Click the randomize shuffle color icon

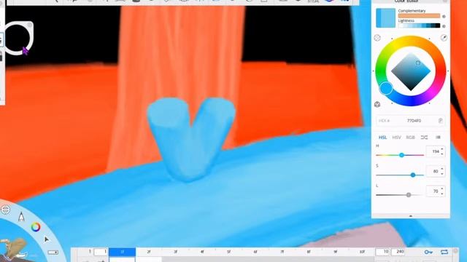(x=424, y=138)
